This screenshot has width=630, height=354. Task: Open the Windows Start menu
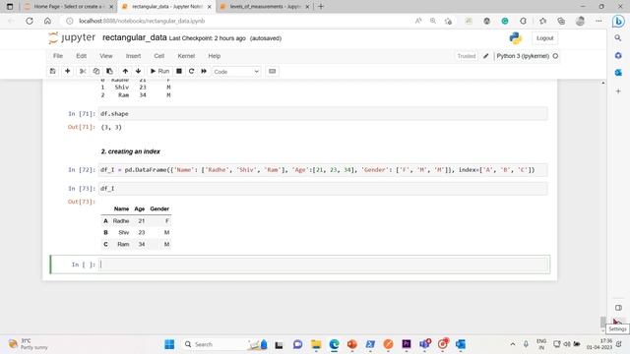point(169,344)
